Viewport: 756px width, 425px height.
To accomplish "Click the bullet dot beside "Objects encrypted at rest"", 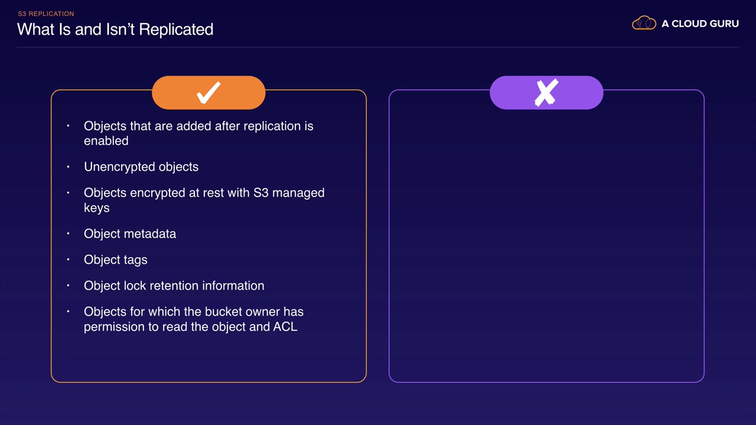I will (69, 192).
